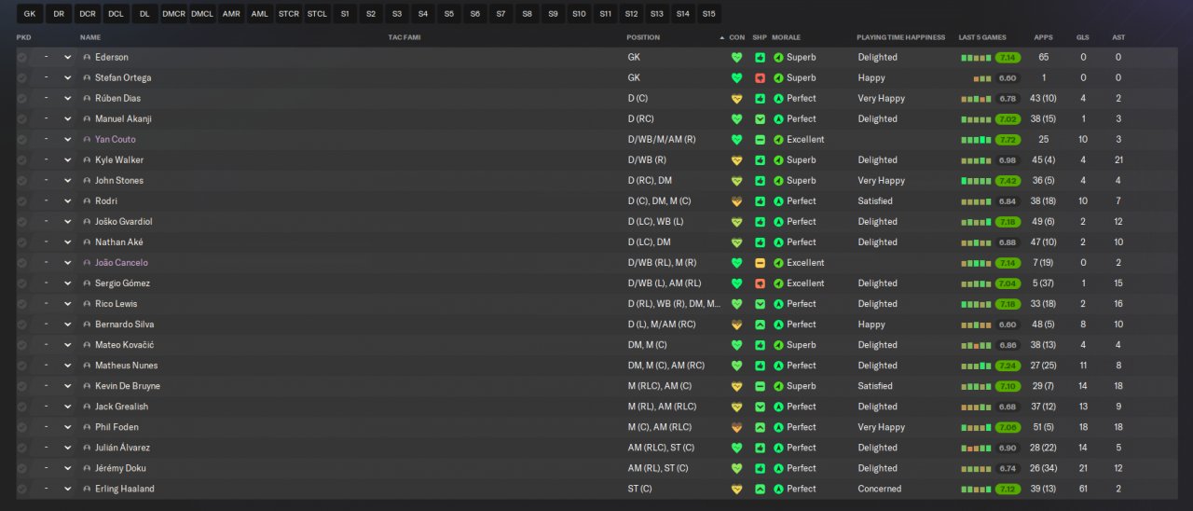Click Bernardo Silva's sharpness icon

tap(760, 324)
